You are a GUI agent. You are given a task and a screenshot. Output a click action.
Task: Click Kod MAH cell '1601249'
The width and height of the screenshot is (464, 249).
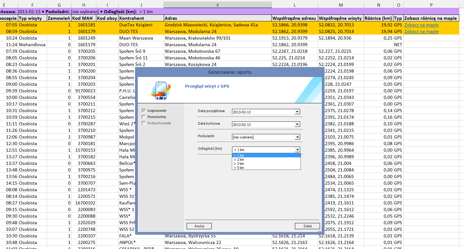83,38
